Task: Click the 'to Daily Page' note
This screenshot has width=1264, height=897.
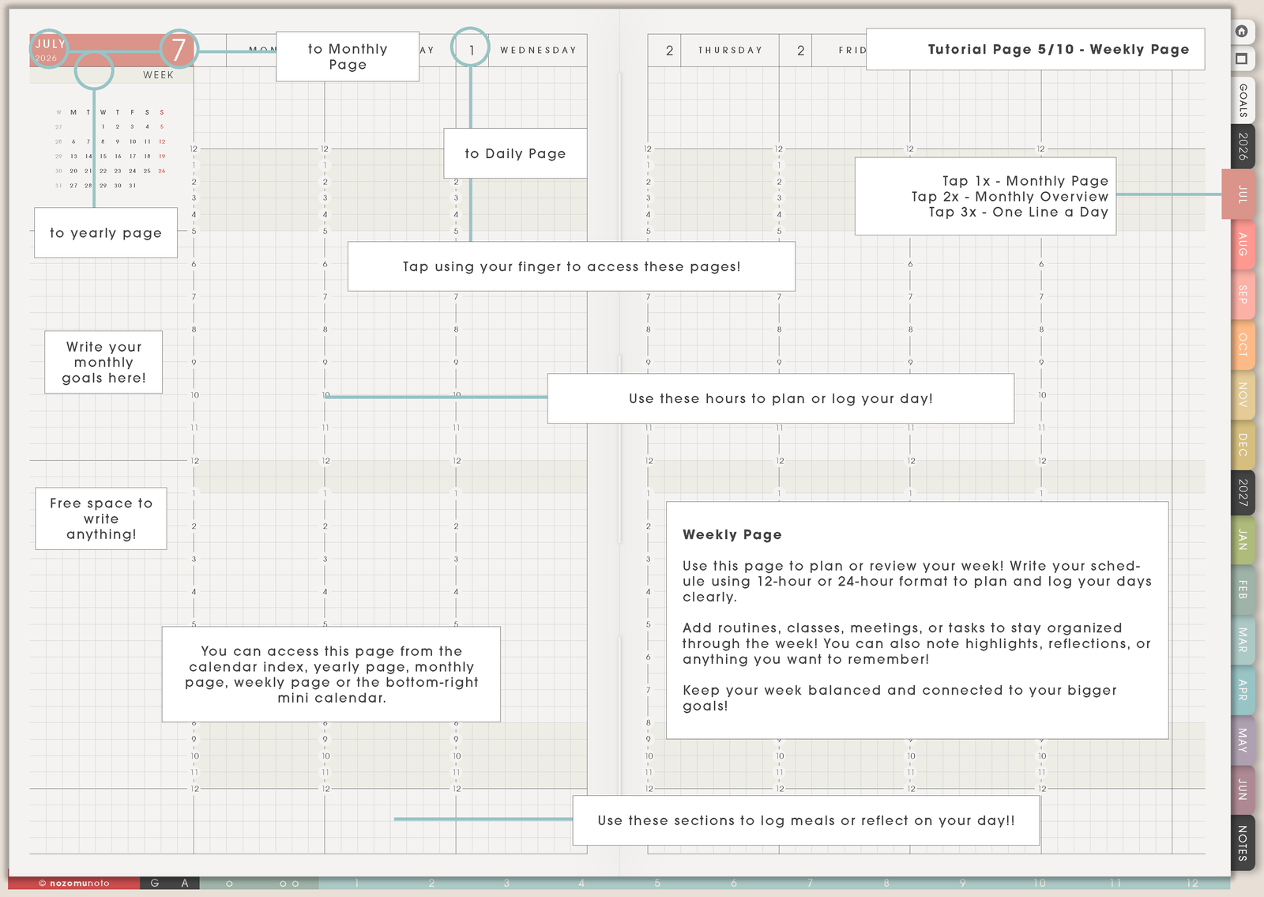Action: [515, 153]
